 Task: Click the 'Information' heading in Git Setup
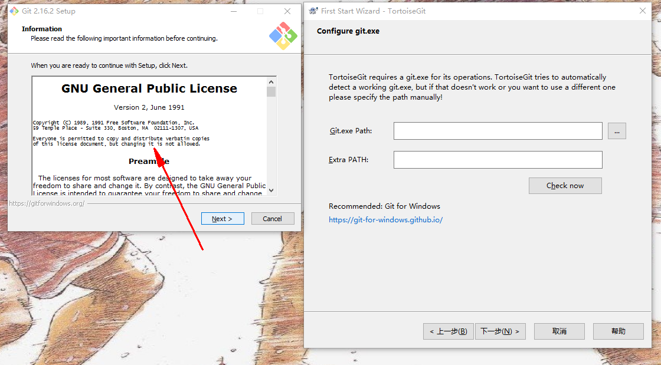[x=42, y=29]
